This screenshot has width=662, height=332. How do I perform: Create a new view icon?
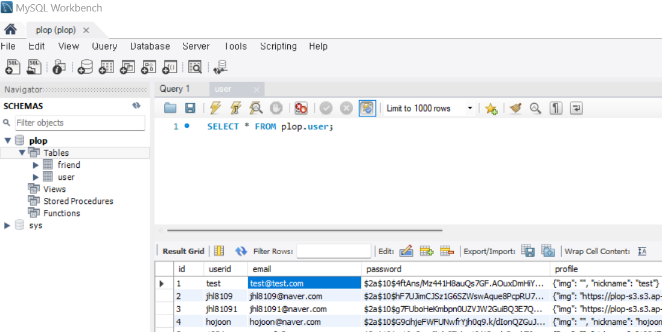point(127,67)
